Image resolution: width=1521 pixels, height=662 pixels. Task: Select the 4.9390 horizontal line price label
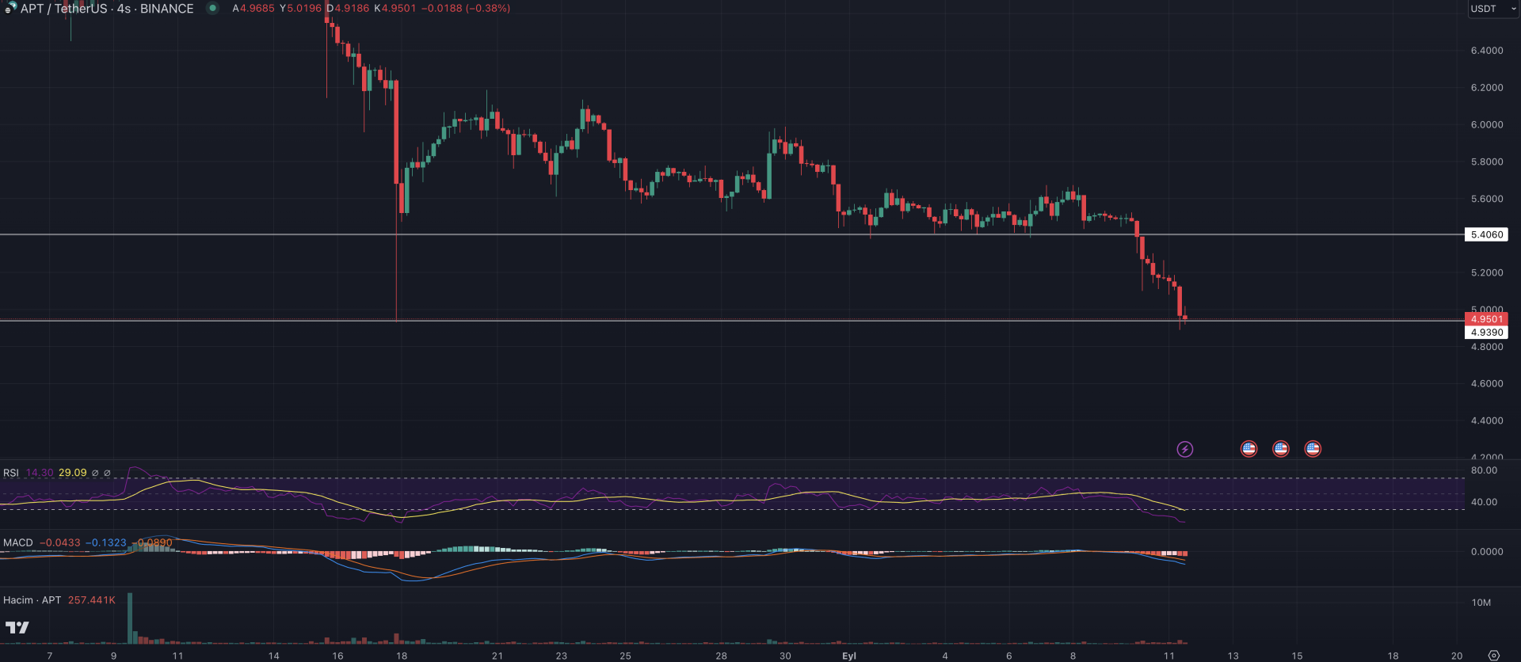click(1486, 333)
